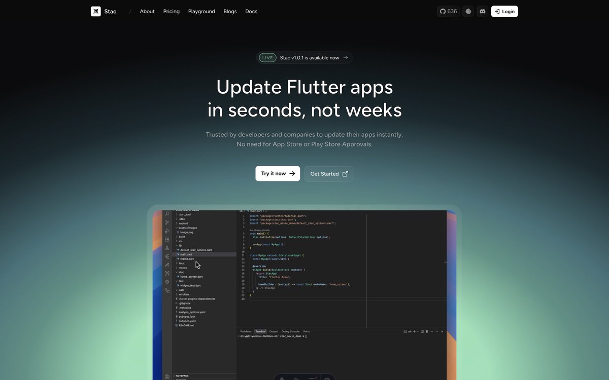
Task: Expand the ios folder
Action: tap(180, 241)
